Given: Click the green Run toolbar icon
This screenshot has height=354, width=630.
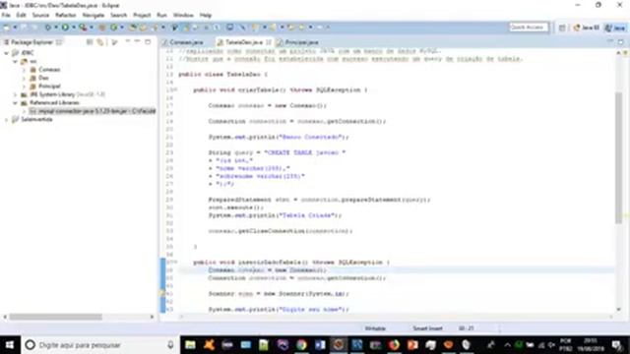Looking at the screenshot, I should point(65,28).
